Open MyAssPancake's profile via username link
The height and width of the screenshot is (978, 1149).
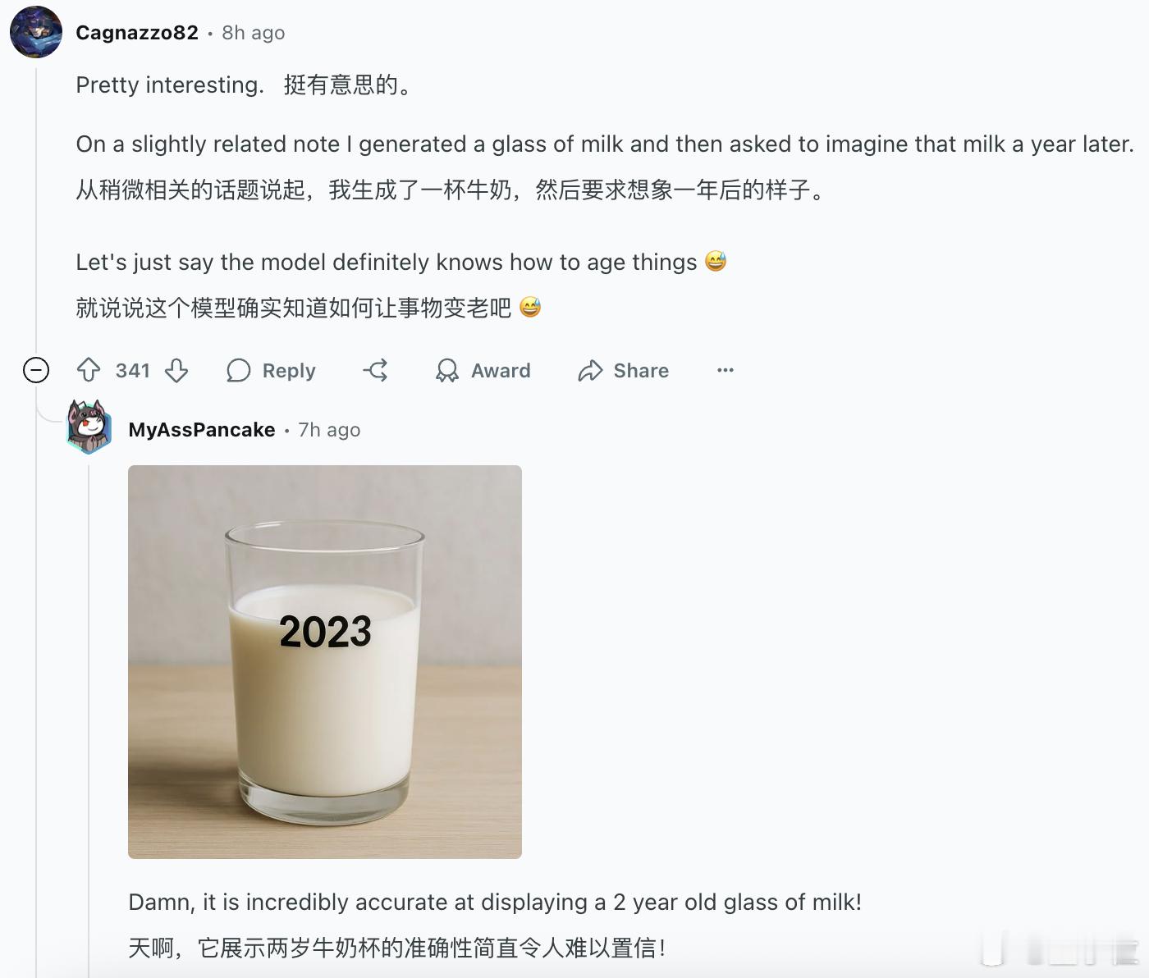[202, 430]
